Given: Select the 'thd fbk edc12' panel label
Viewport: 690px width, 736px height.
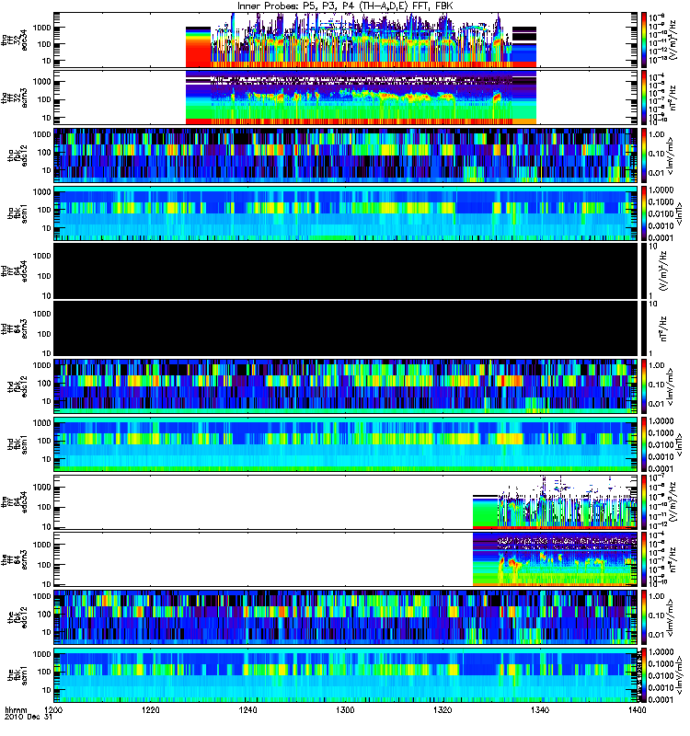Looking at the screenshot, I should [17, 386].
